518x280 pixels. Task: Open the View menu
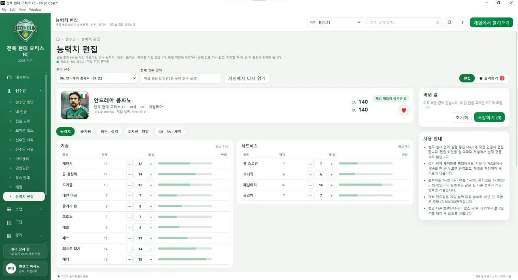(22, 9)
